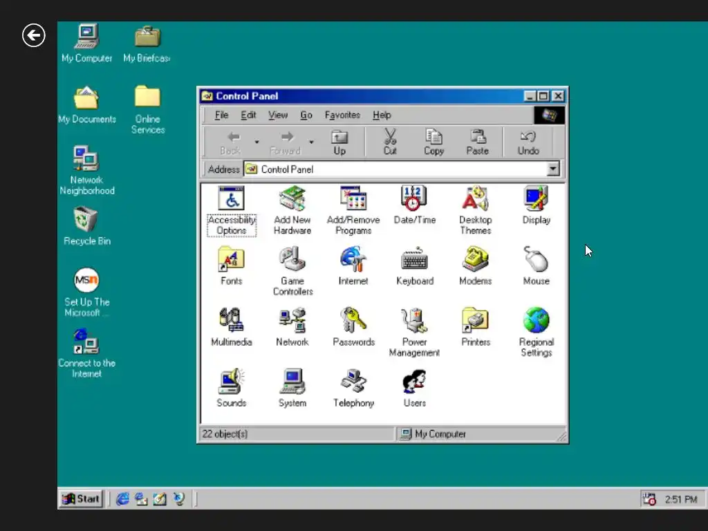The image size is (708, 531).
Task: Click Show Desktop quick launch icon
Action: 160,499
